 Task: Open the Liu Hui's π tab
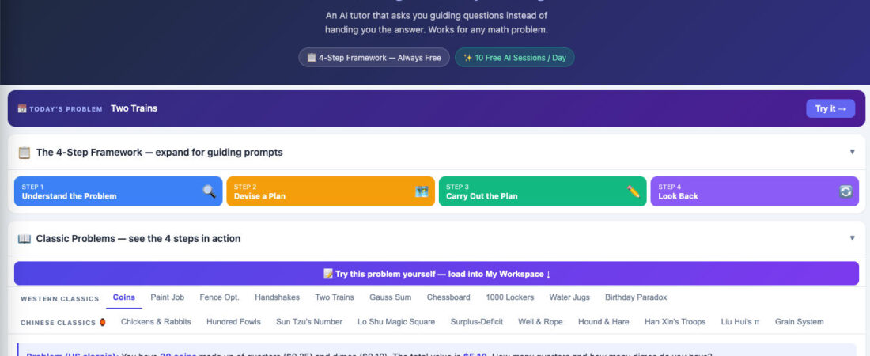(740, 321)
